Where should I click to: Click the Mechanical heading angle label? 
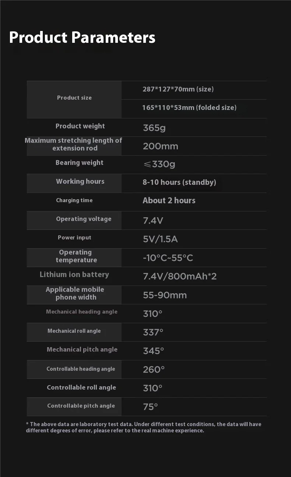click(81, 312)
